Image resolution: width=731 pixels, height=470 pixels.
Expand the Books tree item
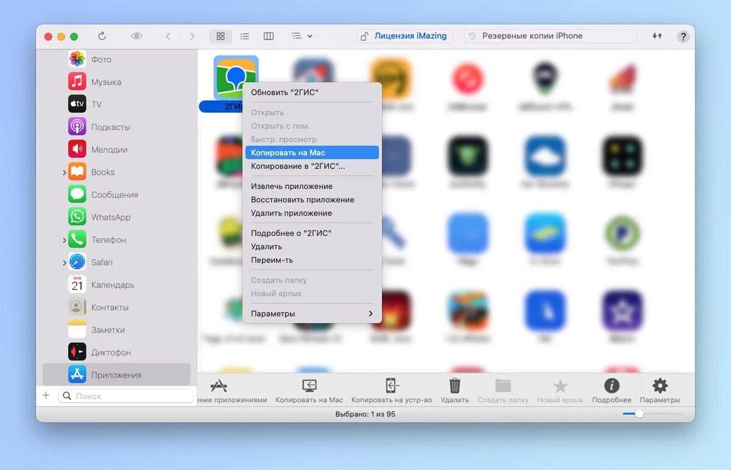pos(64,173)
